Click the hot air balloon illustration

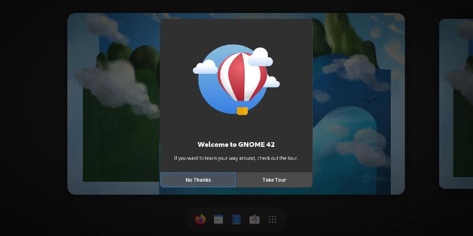(236, 76)
